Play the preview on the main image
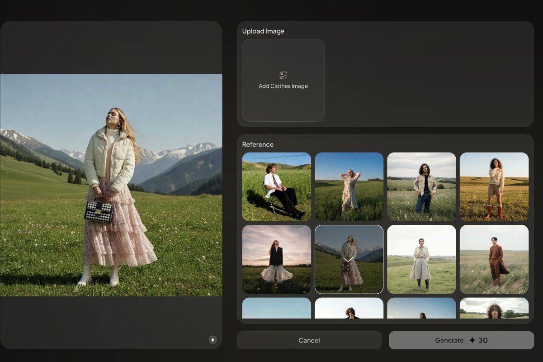The image size is (543, 362). click(x=212, y=339)
